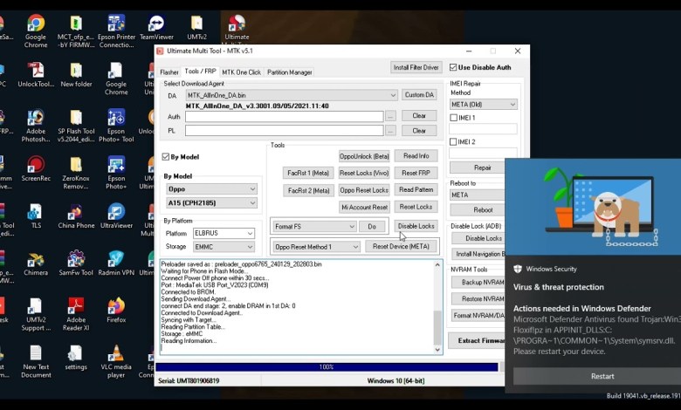This screenshot has width=681, height=410.
Task: Open the SP Flash Tool desktop shortcut
Action: point(76,119)
